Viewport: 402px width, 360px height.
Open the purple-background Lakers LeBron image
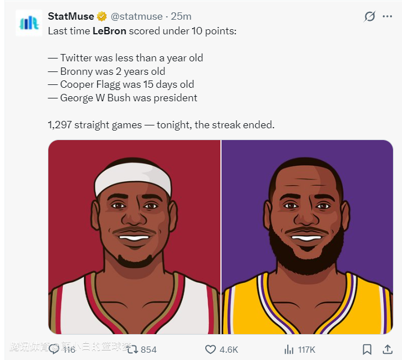[308, 237]
